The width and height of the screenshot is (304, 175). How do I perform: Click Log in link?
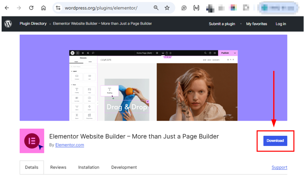[281, 24]
